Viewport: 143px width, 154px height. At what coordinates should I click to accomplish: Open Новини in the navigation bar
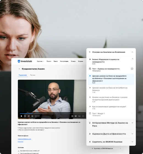click(81, 61)
